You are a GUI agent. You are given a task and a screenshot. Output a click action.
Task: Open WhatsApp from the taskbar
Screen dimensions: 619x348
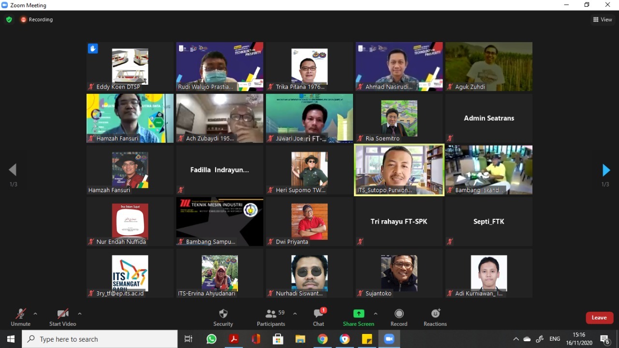pyautogui.click(x=211, y=339)
